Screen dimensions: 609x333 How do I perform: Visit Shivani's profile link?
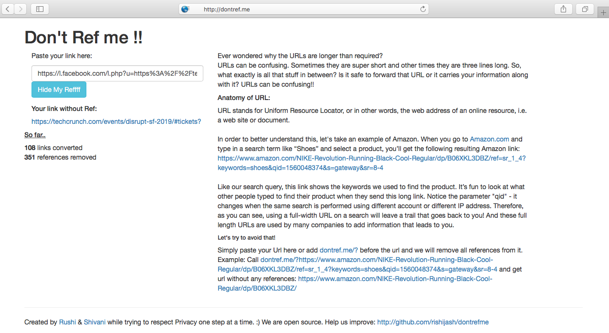pos(94,322)
